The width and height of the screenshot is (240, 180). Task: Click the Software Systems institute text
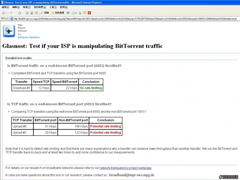28,37
